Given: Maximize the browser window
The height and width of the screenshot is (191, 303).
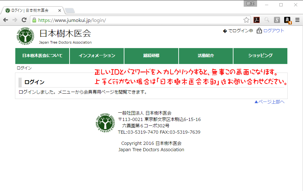Looking at the screenshot, I should tap(281, 5).
